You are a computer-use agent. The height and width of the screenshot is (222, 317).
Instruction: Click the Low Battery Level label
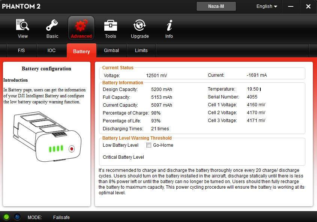120,145
